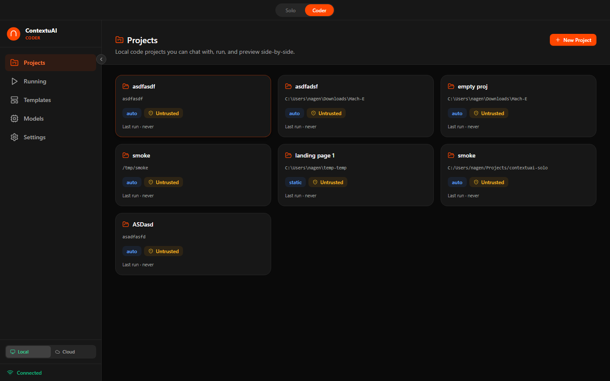Click the Running play icon in sidebar
This screenshot has width=610, height=381.
(x=14, y=81)
